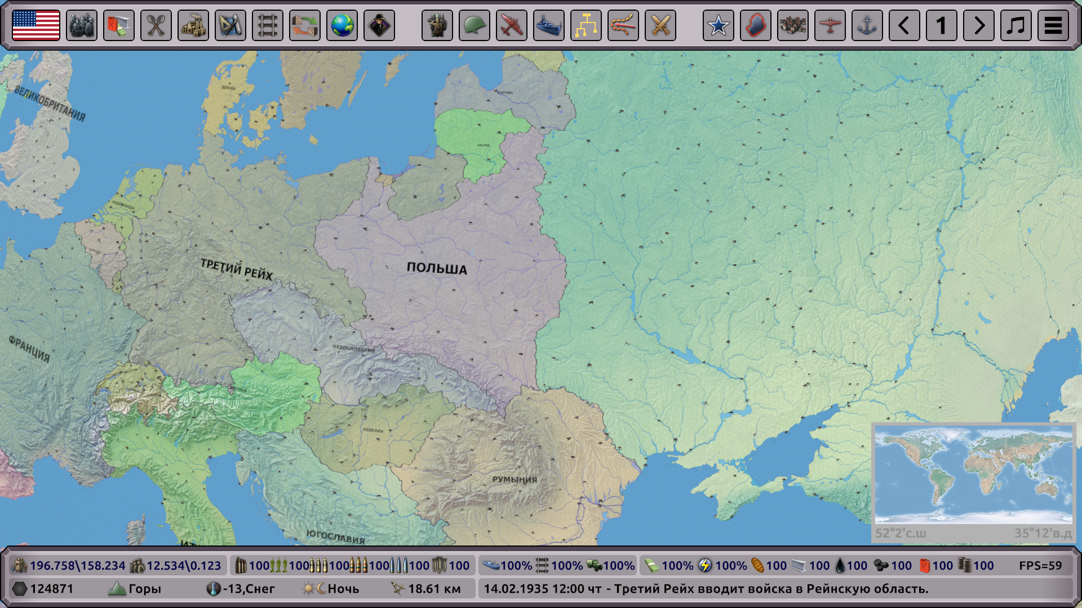Image resolution: width=1082 pixels, height=608 pixels.
Task: Open the yellow hierarchy chart icon
Action: 586,25
